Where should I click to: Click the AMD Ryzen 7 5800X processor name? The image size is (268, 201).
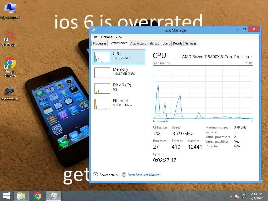(x=217, y=57)
